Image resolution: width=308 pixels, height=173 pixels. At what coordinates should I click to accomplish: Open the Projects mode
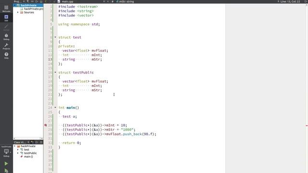(6, 46)
